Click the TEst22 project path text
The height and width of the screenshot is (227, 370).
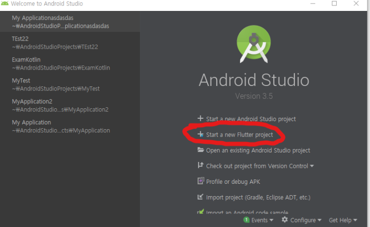point(55,47)
